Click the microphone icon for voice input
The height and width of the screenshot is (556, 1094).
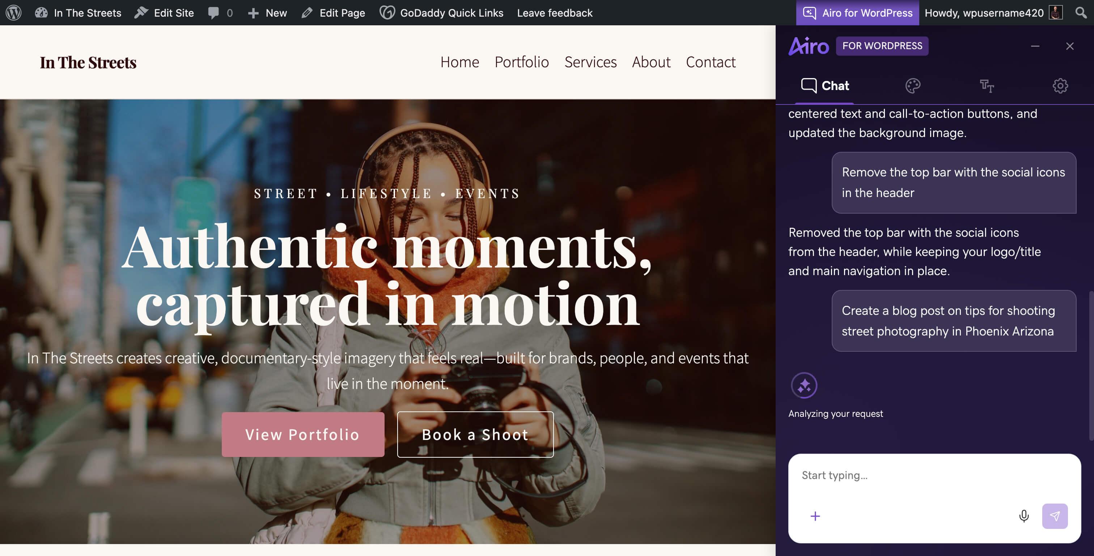pos(1024,516)
